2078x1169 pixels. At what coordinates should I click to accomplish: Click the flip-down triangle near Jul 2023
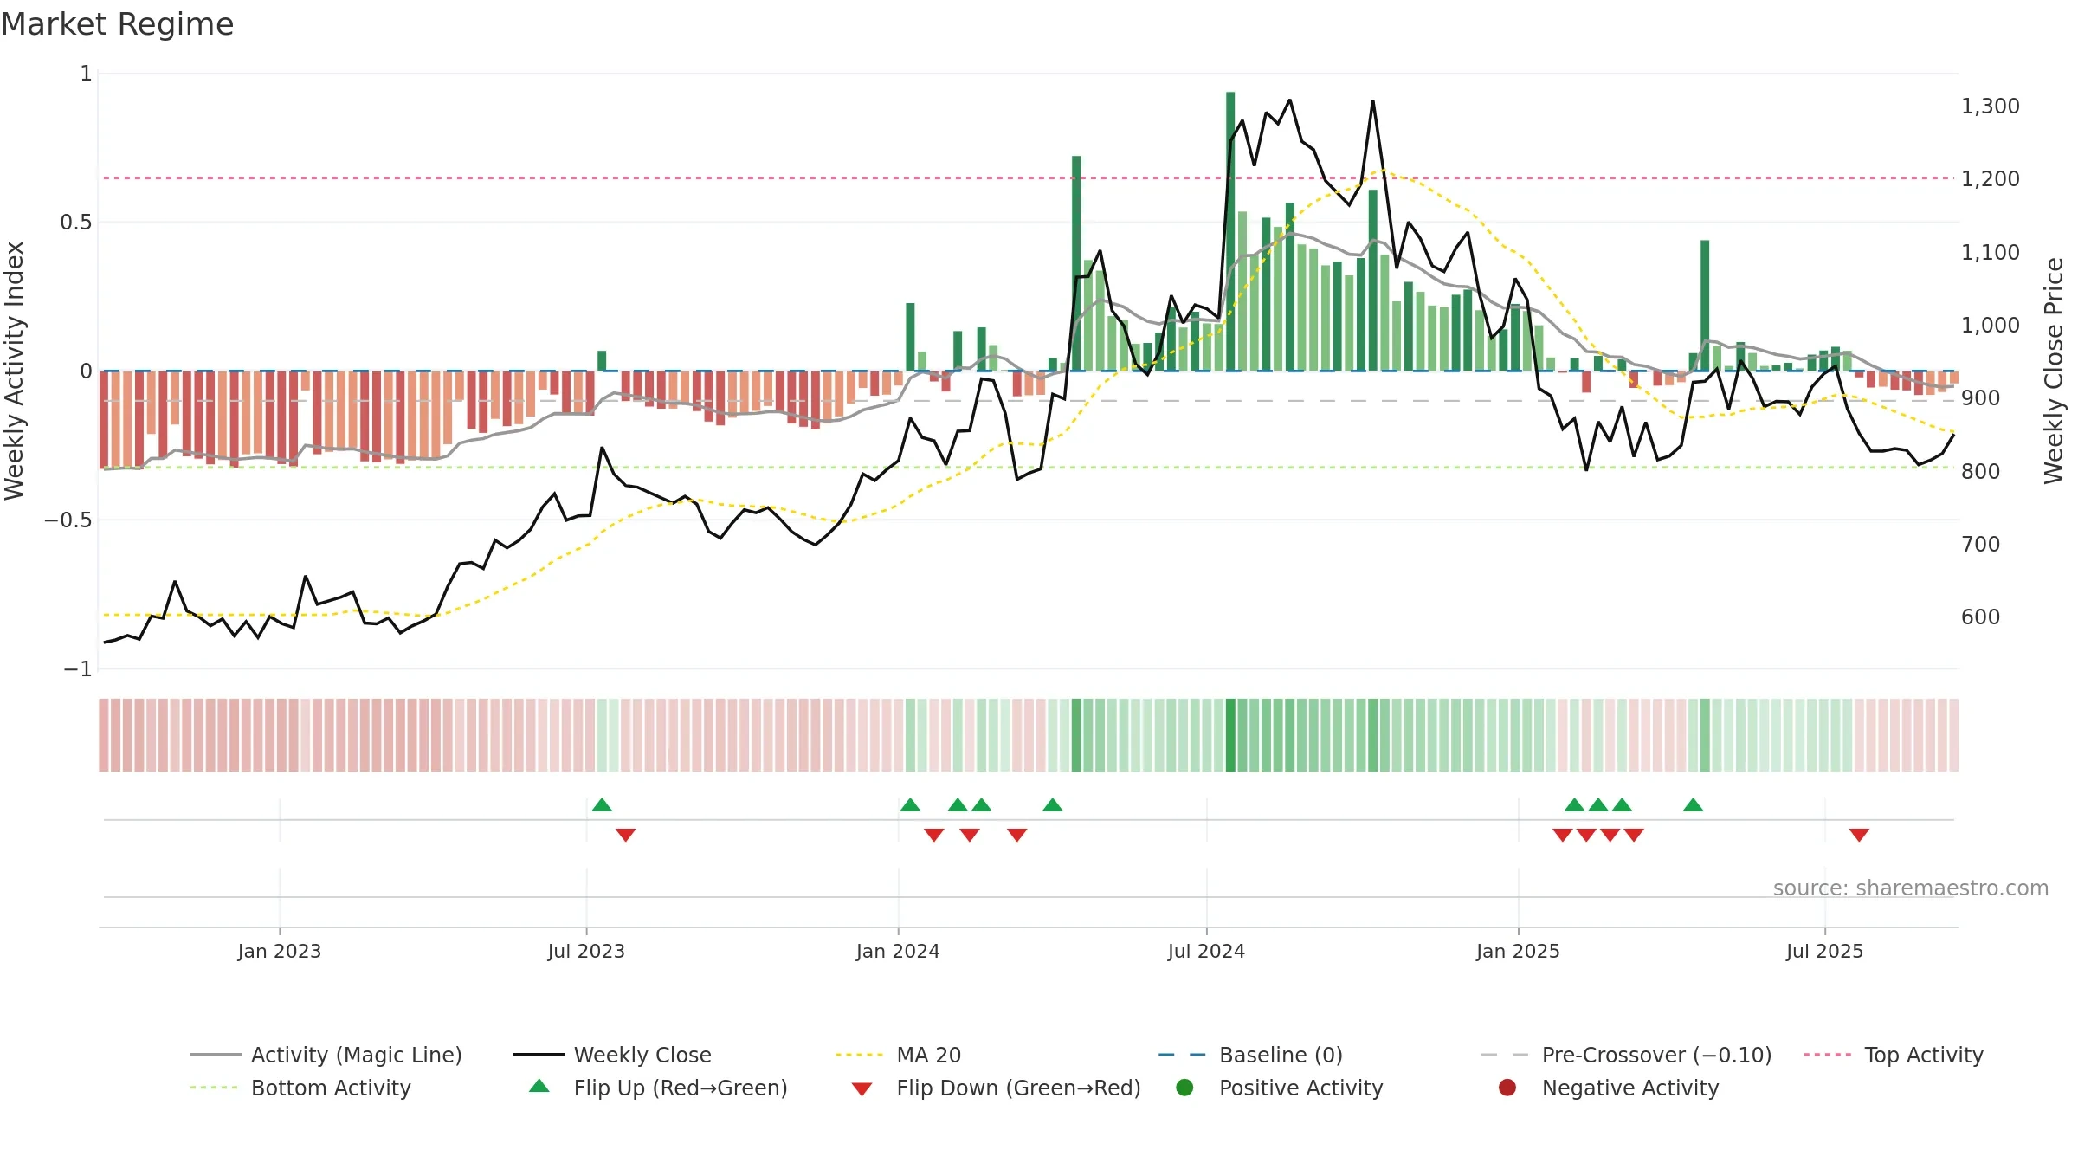coord(626,835)
